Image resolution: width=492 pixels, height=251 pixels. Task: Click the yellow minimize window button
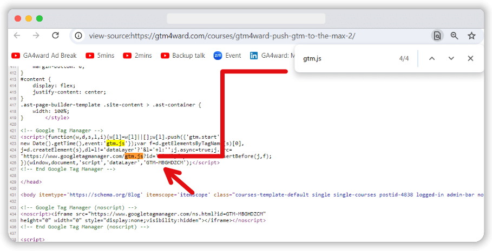tap(29, 18)
